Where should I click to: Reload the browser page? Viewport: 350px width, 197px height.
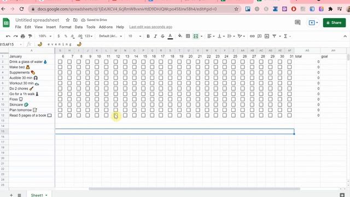(22, 9)
